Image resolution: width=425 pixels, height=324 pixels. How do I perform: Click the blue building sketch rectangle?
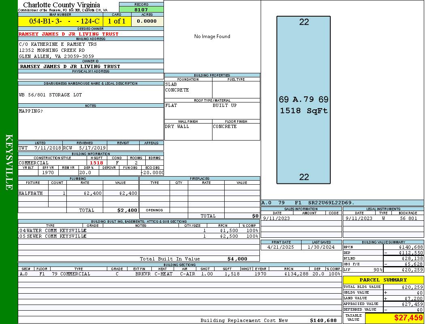click(x=304, y=100)
